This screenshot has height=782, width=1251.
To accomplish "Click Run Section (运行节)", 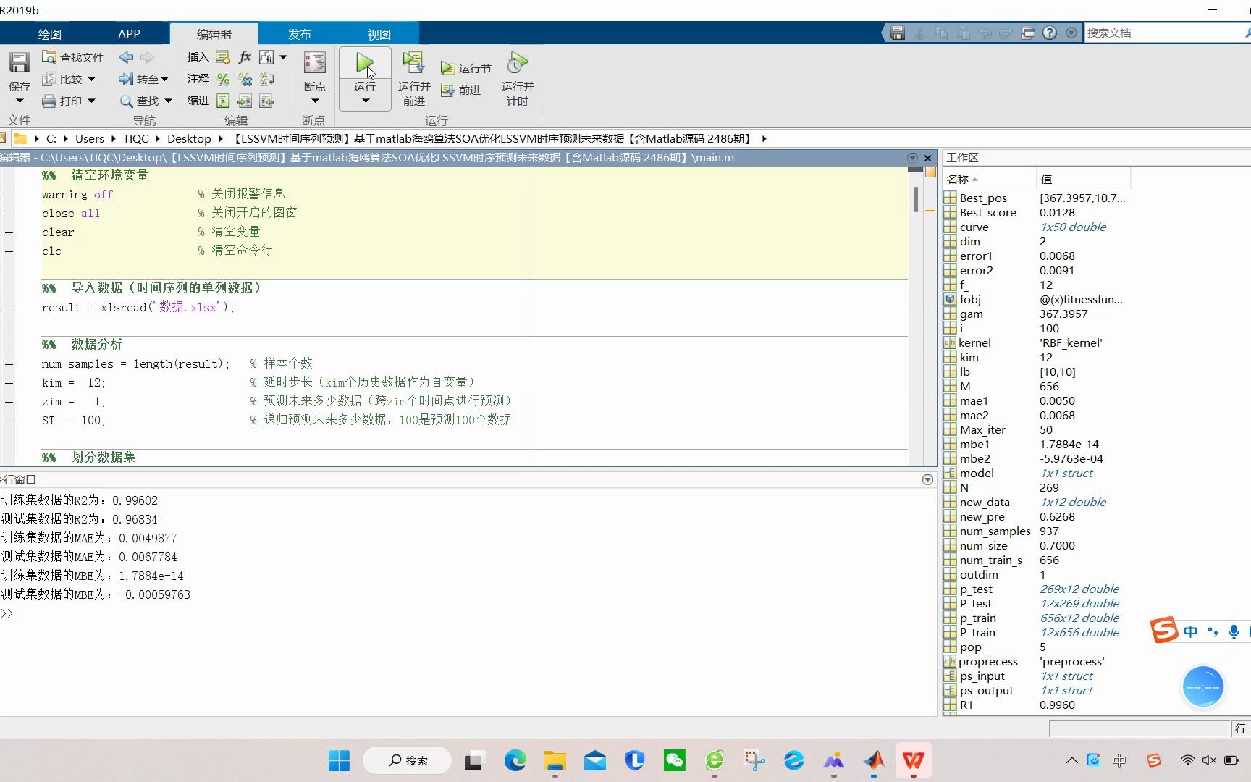I will [466, 68].
